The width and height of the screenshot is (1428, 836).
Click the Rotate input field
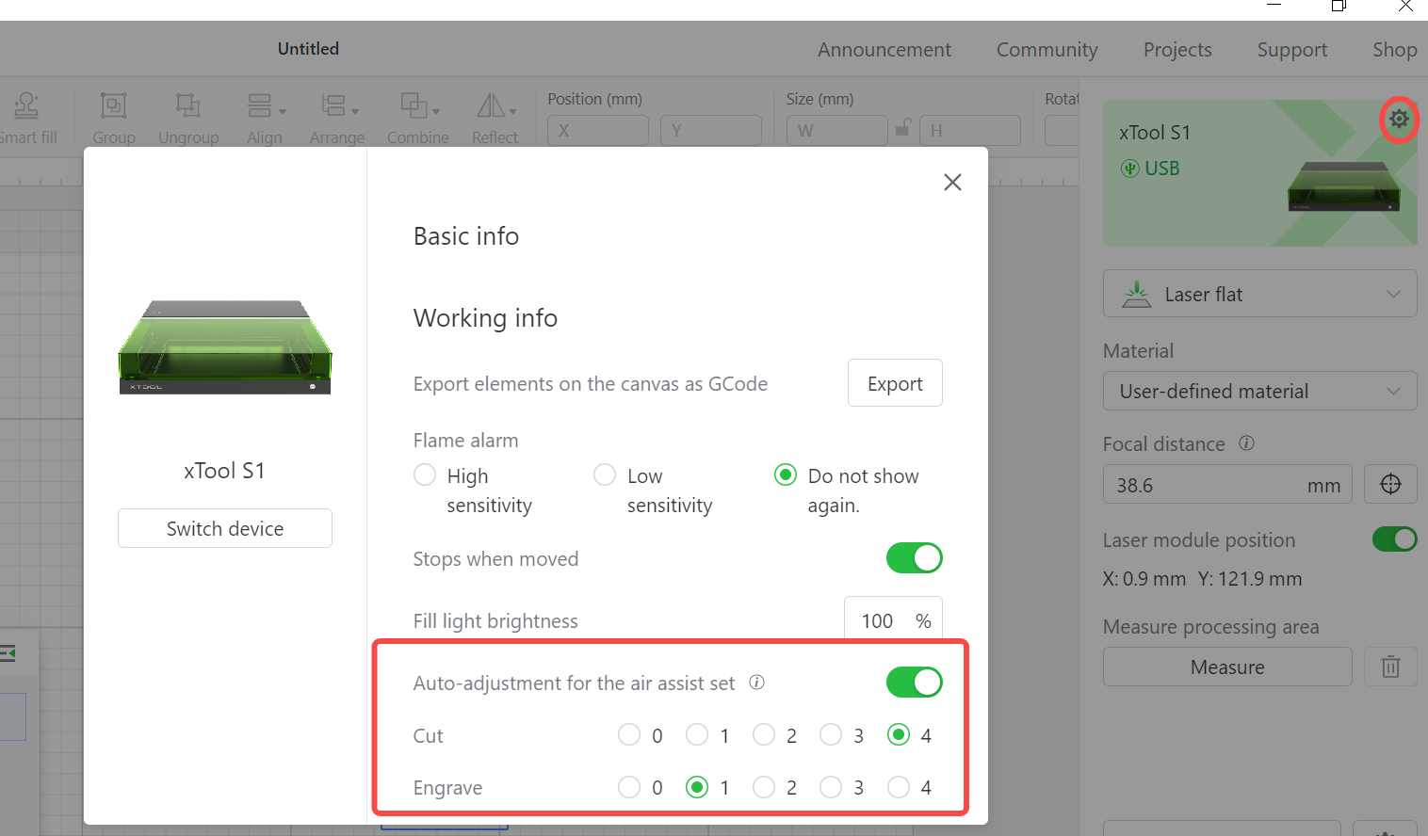(x=1063, y=130)
